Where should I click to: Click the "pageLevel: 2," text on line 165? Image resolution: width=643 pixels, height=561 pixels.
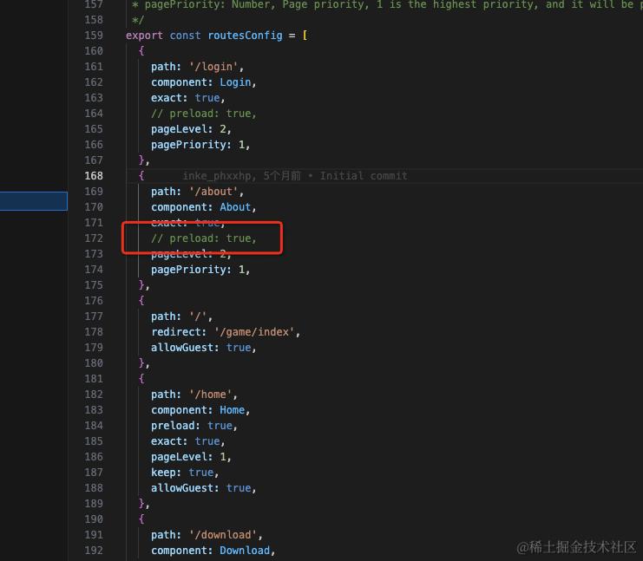click(x=191, y=129)
